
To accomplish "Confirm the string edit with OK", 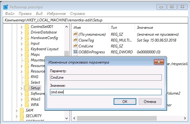I will click(125, 101).
